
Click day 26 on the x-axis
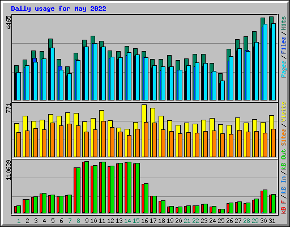click(229, 221)
